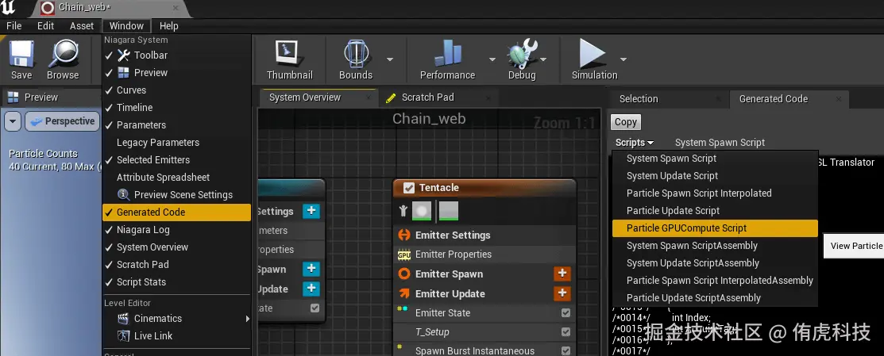
Task: Click the blue plus next to Update
Action: coord(311,289)
